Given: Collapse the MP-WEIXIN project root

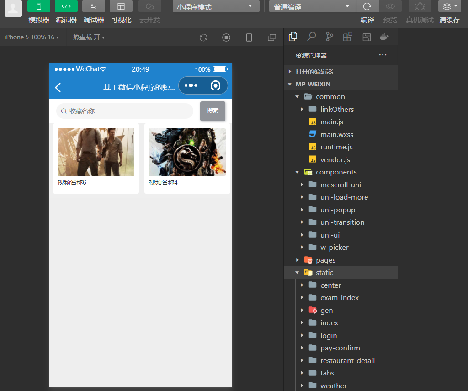Looking at the screenshot, I should click(341, 84).
